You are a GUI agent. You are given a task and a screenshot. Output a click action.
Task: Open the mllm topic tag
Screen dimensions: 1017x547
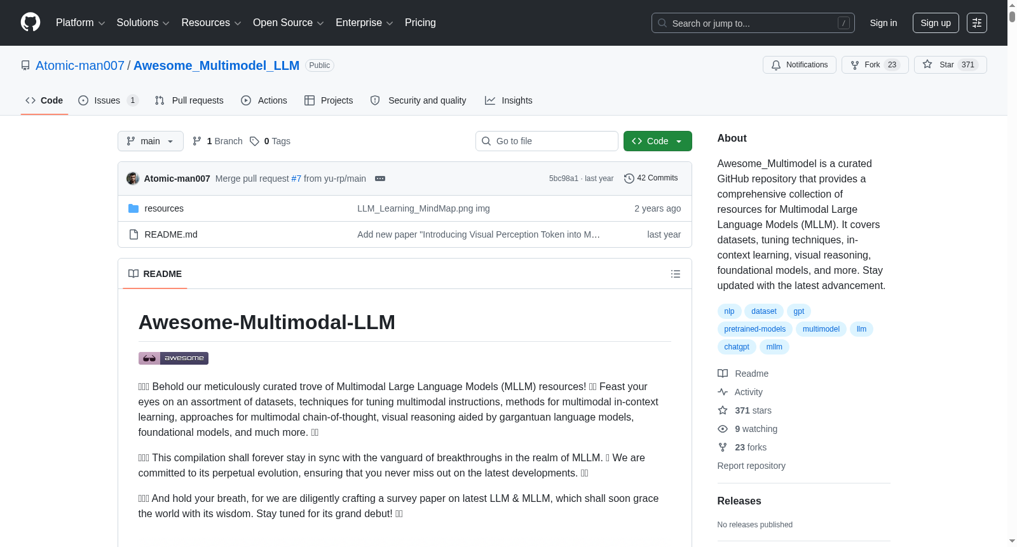pos(774,347)
